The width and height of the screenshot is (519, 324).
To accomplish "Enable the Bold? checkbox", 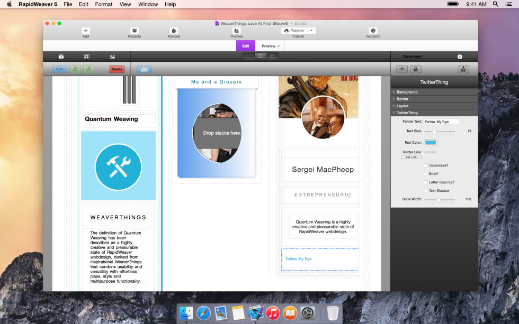I will click(426, 174).
